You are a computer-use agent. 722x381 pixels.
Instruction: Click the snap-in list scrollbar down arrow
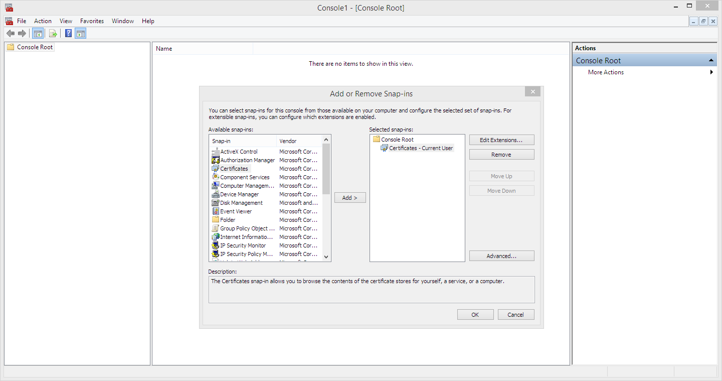[x=326, y=257]
